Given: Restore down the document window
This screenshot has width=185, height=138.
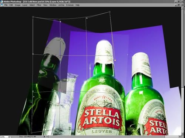Looking at the screenshot, I should [179, 5].
